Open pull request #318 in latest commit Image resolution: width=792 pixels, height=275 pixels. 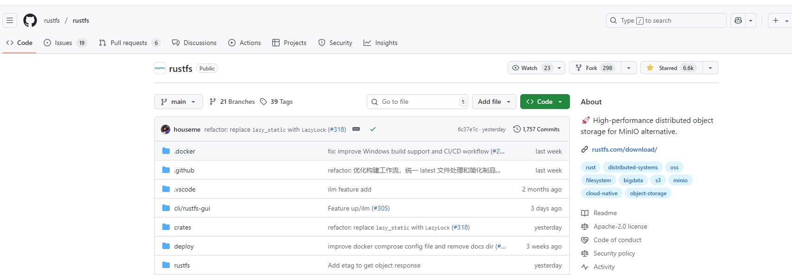(x=337, y=129)
